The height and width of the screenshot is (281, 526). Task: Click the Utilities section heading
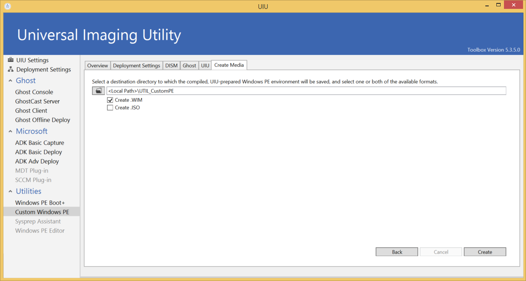tap(29, 191)
